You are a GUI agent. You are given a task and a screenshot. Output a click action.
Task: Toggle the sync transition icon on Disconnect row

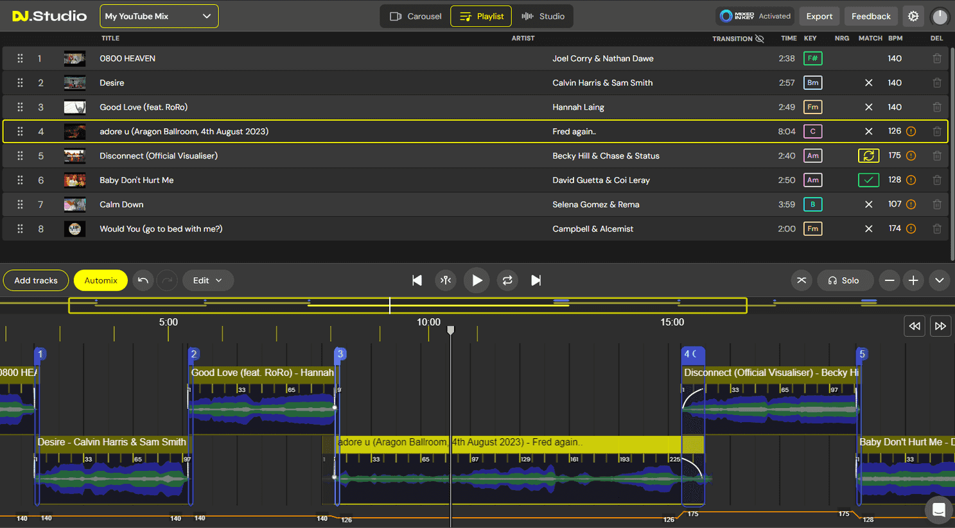click(x=868, y=155)
